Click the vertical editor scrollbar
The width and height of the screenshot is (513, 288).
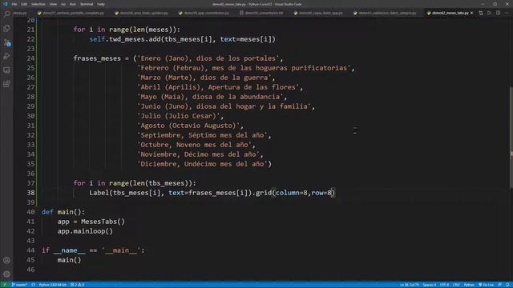click(511, 137)
